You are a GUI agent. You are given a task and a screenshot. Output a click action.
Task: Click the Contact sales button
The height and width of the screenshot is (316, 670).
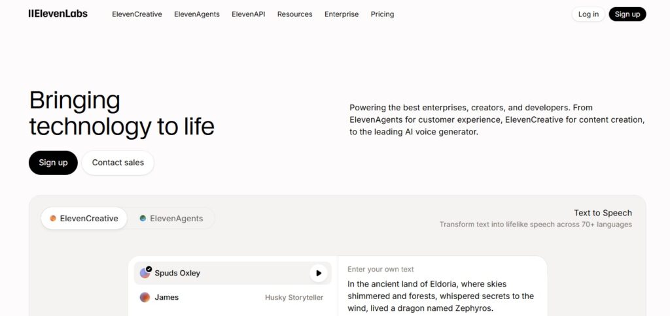point(118,163)
